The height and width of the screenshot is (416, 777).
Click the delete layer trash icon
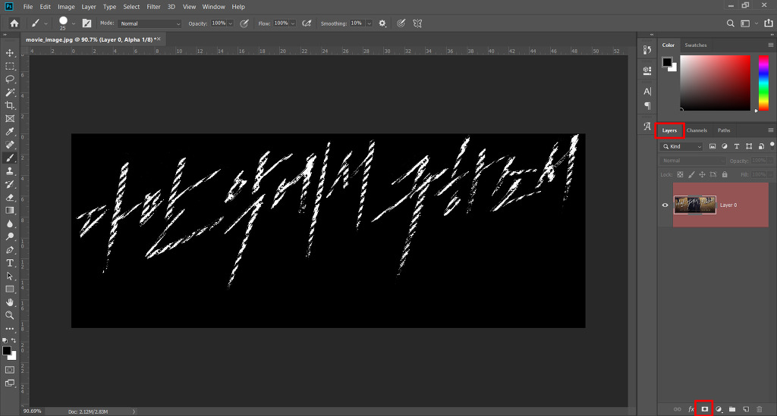[x=759, y=409]
